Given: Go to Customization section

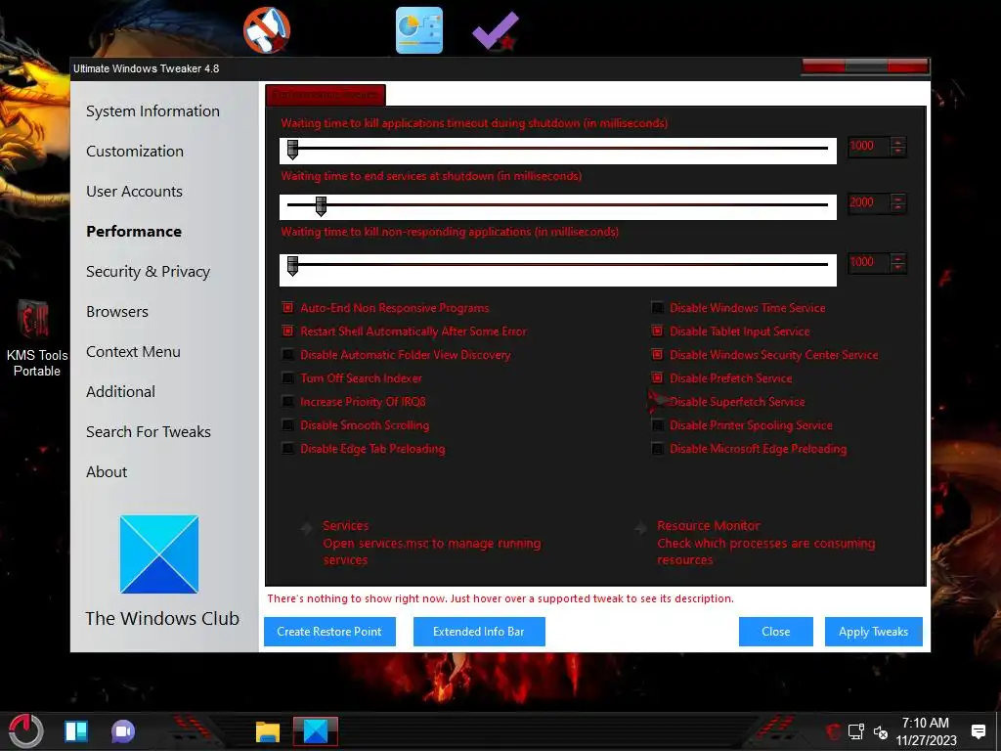Looking at the screenshot, I should click(x=135, y=152).
